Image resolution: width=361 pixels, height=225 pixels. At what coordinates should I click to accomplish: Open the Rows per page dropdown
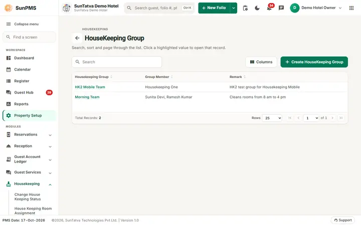[x=272, y=118]
